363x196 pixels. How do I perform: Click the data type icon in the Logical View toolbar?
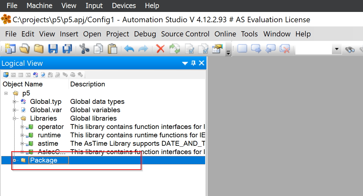click(x=35, y=75)
